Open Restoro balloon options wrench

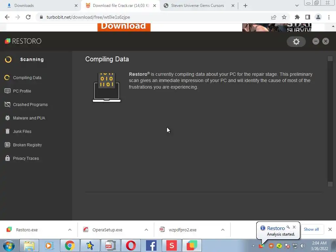click(288, 227)
